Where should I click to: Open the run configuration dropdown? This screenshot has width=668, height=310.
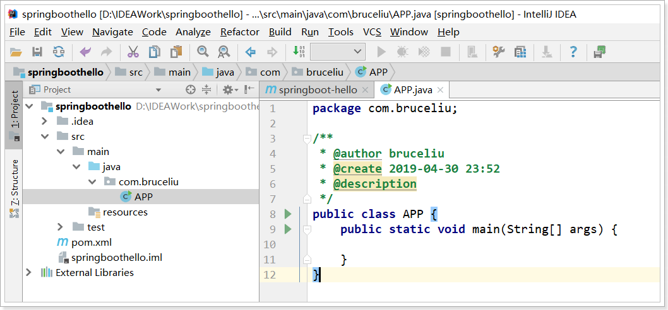point(338,52)
